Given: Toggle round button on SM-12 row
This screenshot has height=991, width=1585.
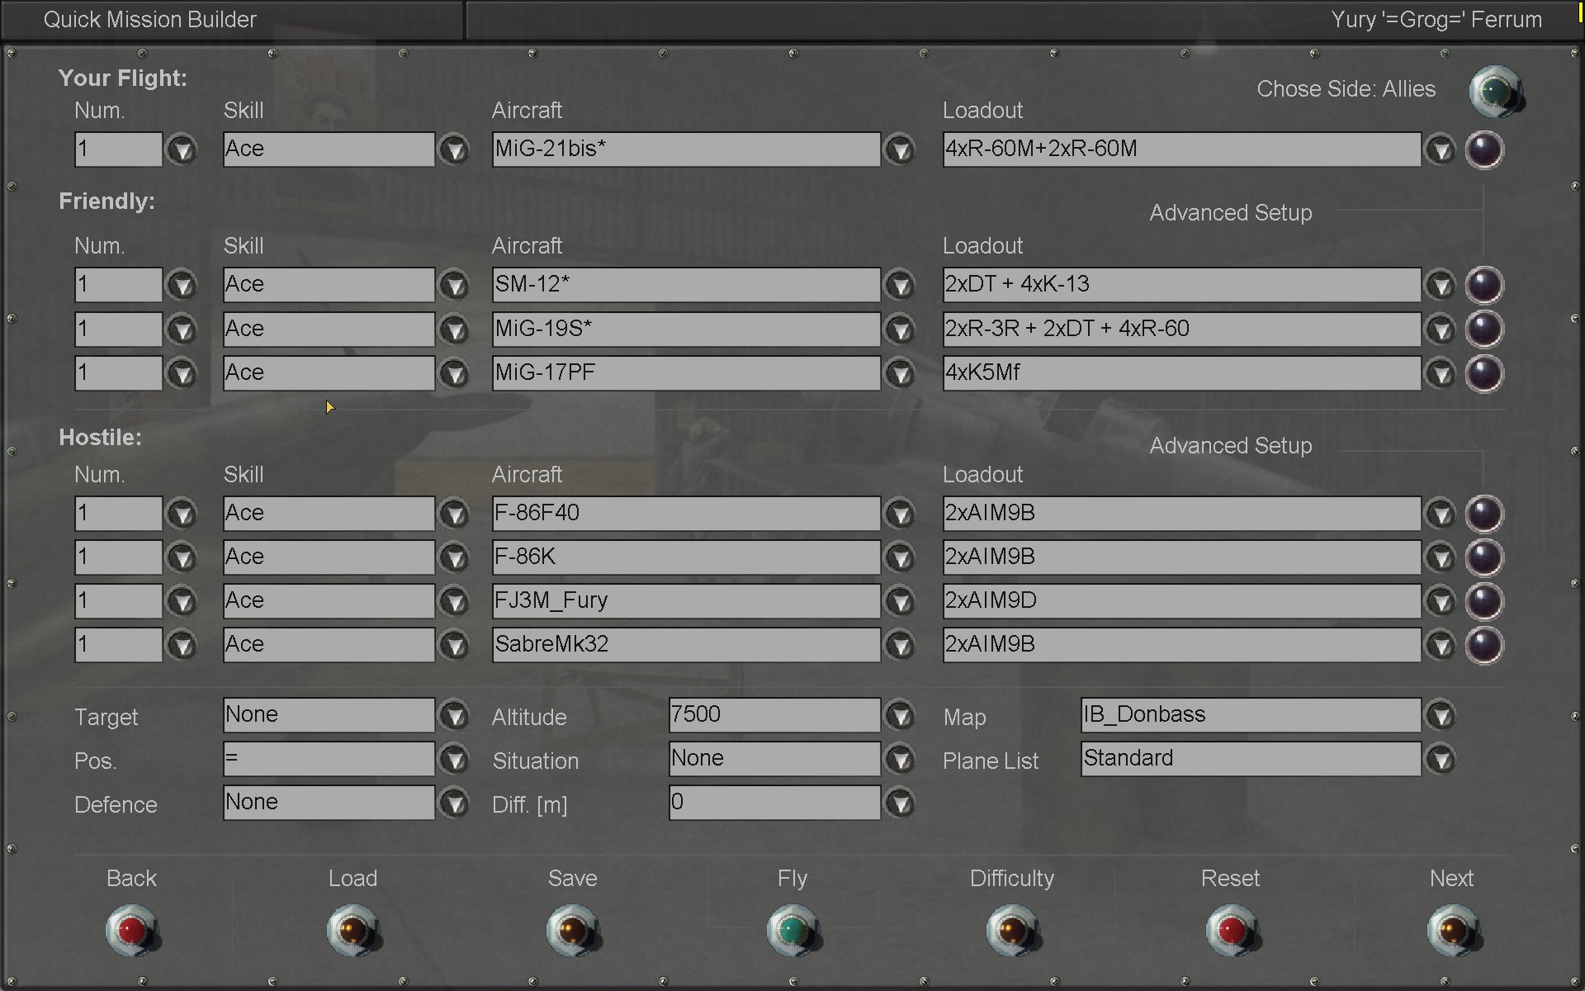Looking at the screenshot, I should tap(1483, 285).
